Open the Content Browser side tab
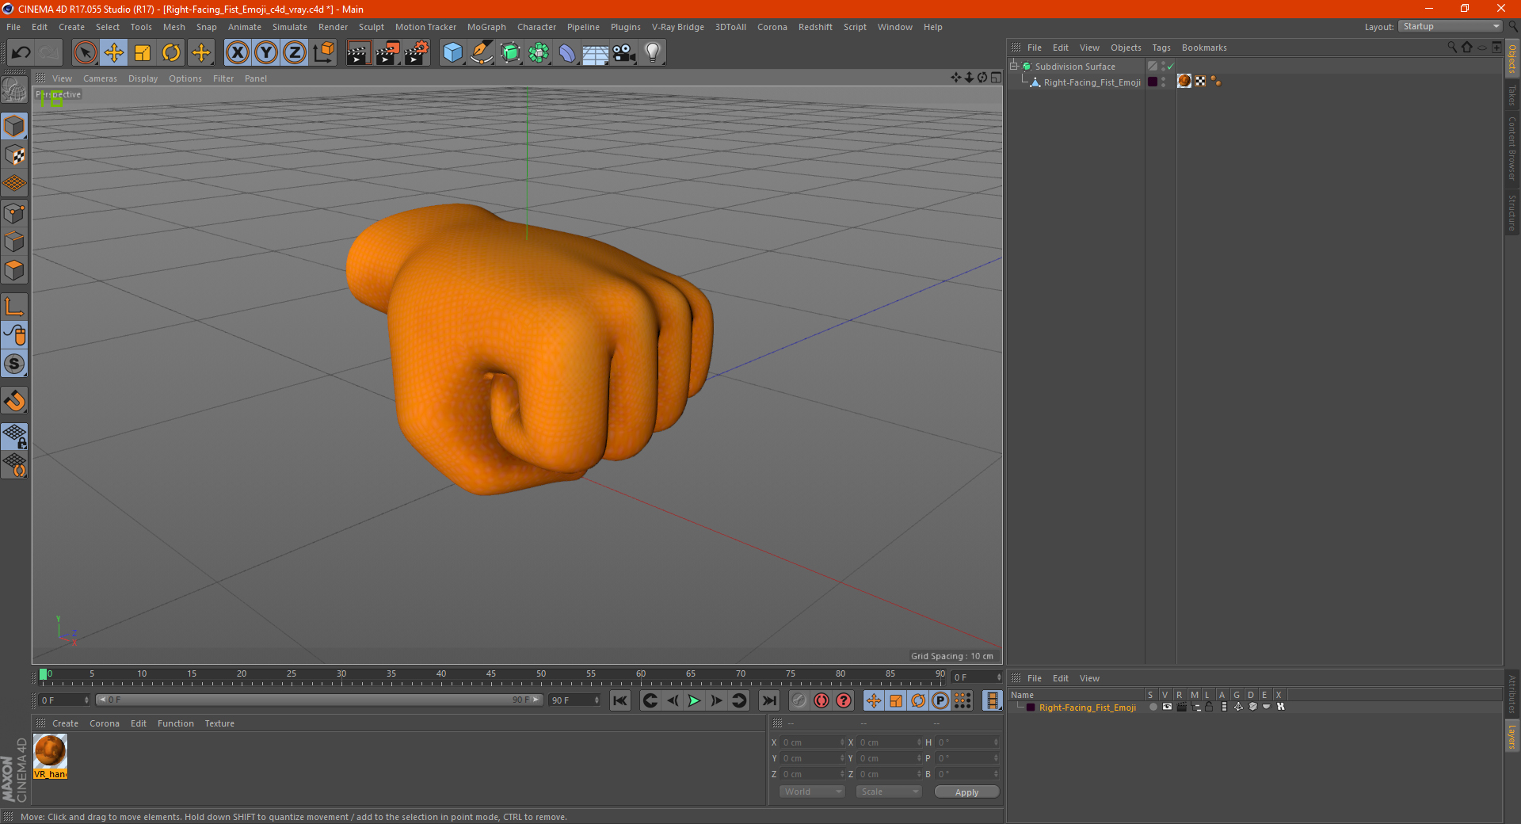Image resolution: width=1521 pixels, height=824 pixels. coord(1512,147)
